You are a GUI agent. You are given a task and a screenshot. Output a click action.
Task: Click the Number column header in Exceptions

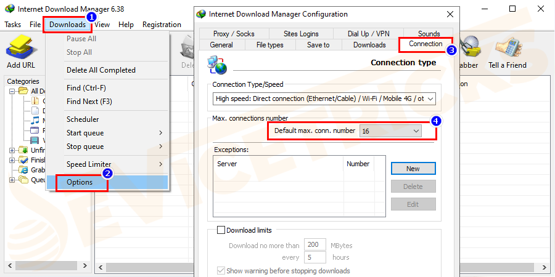point(358,164)
